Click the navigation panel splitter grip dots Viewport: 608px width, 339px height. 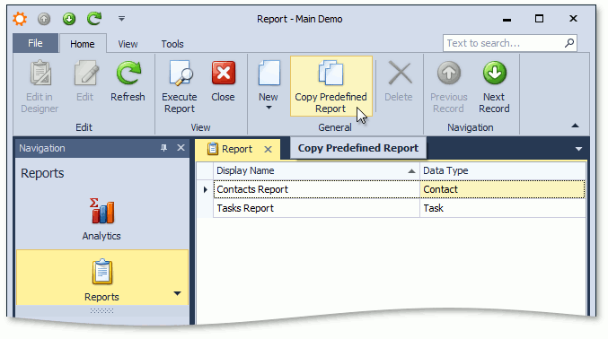101,310
